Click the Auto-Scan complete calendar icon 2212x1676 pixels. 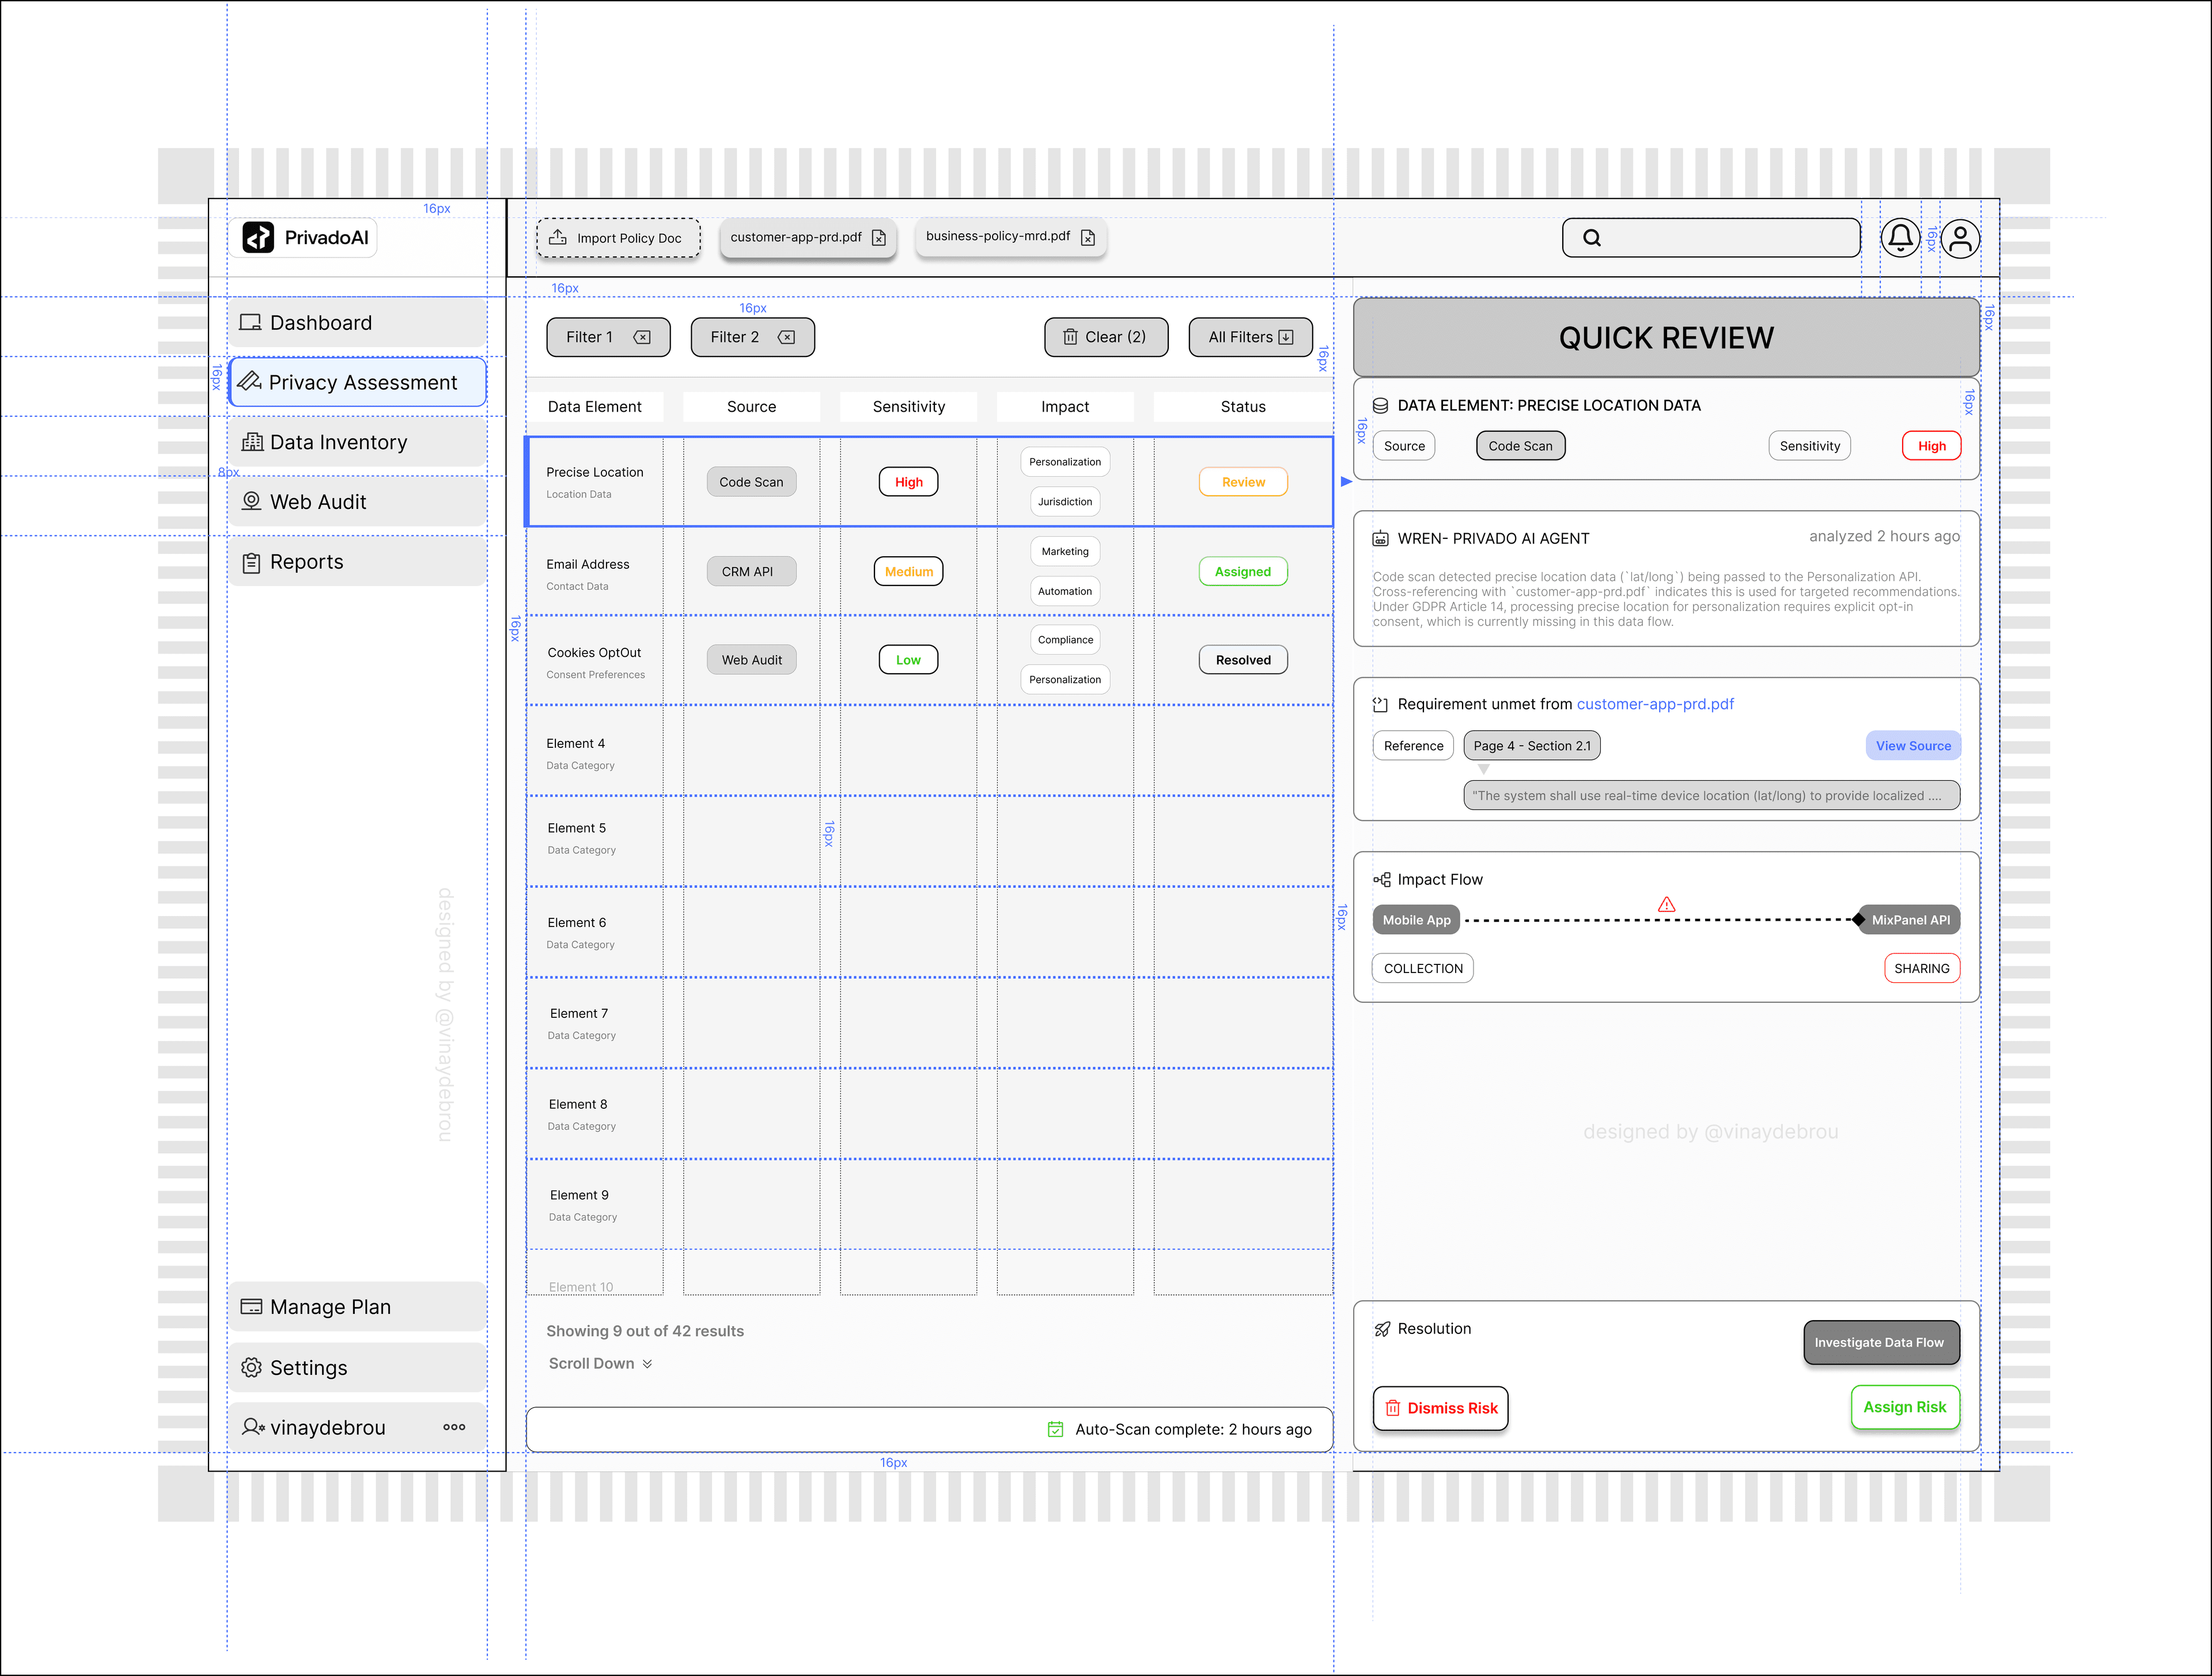(x=1055, y=1429)
